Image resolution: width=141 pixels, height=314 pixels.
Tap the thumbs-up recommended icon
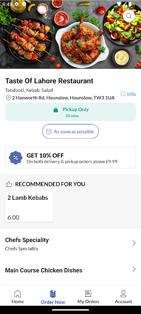pos(9,184)
